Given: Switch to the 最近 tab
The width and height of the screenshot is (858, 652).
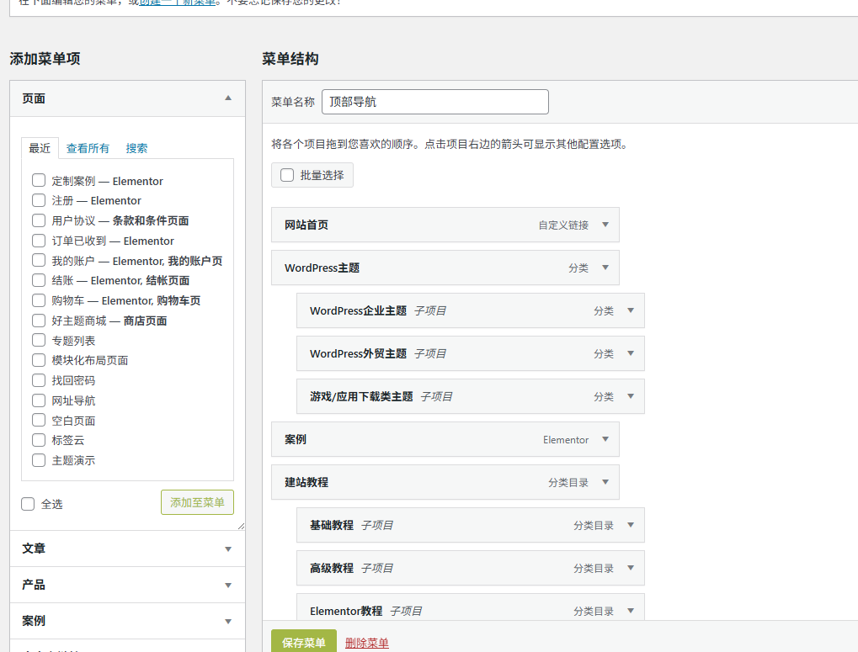Looking at the screenshot, I should (40, 148).
